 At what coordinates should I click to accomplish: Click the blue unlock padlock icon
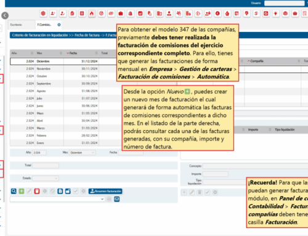point(68,191)
